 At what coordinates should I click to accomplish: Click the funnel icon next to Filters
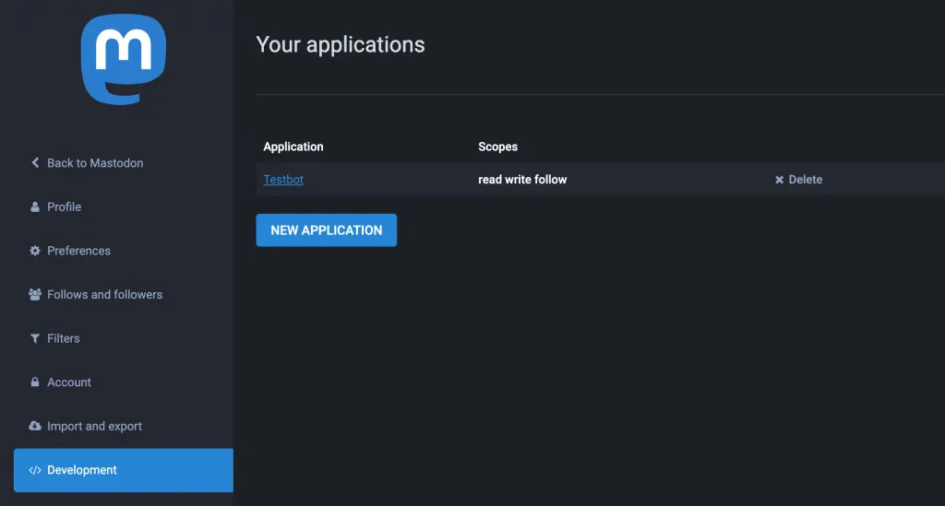point(35,338)
